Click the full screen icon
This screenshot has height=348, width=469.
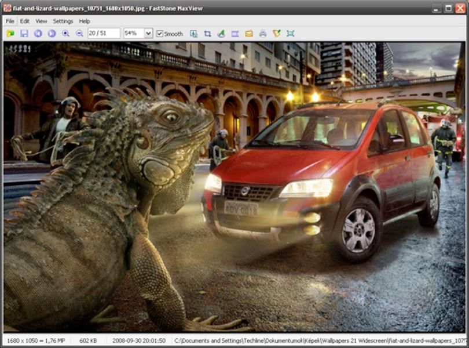click(291, 34)
